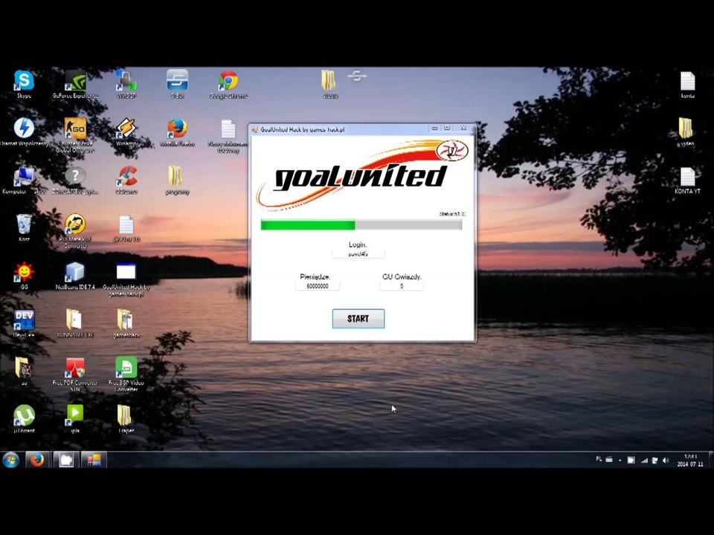The image size is (714, 535).
Task: Maximize the GoalUnited Hack window
Action: click(x=447, y=129)
